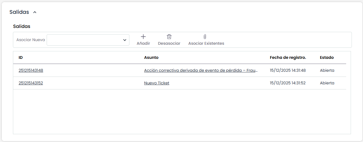Click Abierta status in the Nuevo Ticket row
The image size is (363, 142).
[x=327, y=83]
